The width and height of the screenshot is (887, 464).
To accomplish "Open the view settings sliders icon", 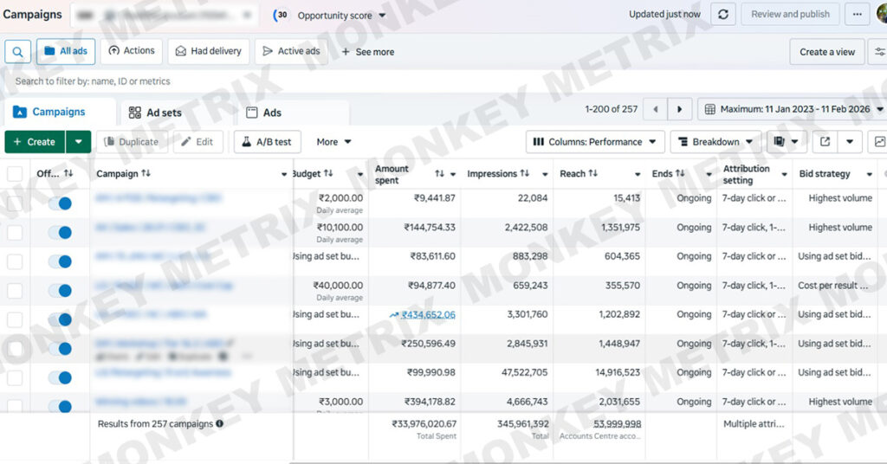I will point(879,52).
